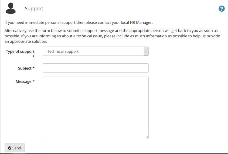Click the Subject field label
The image size is (228, 154).
coord(25,68)
